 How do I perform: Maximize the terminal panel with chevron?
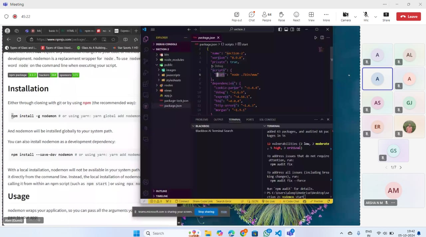pos(322,119)
